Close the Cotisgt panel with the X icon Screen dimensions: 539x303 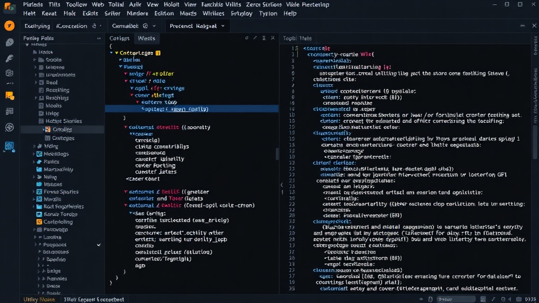[x=273, y=38]
